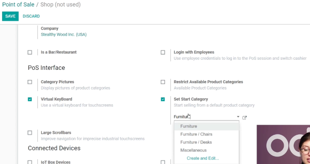Focus the start category text field
Viewport: 310px width, 164px height.
tap(204, 117)
